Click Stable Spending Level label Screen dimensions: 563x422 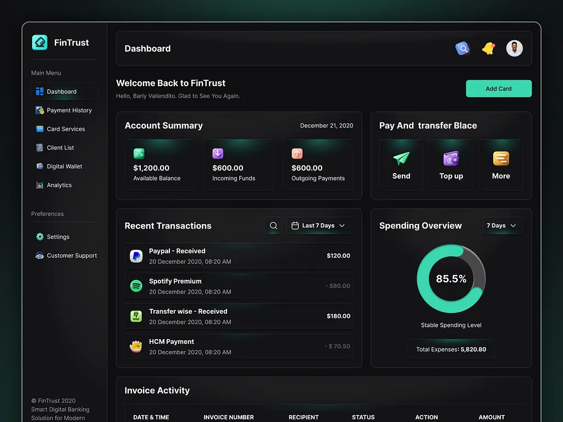pos(451,325)
